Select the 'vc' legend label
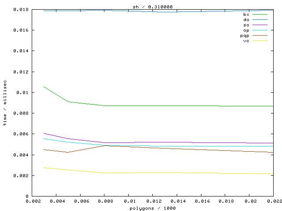282x211 pixels. (246, 41)
